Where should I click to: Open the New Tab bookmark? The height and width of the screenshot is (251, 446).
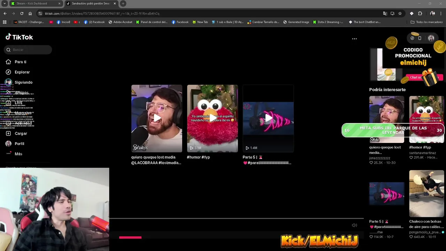(x=200, y=22)
